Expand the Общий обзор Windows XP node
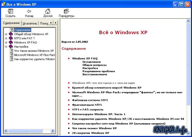 (6, 34)
